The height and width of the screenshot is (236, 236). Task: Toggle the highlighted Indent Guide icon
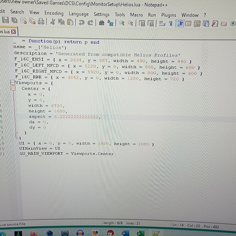[x=180, y=24]
